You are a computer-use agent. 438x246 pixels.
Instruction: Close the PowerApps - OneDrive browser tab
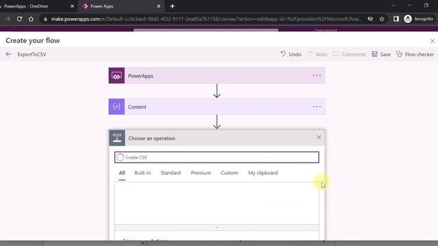point(72,6)
